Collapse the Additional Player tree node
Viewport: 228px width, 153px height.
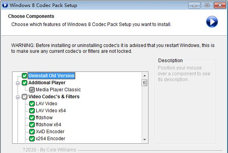point(18,83)
